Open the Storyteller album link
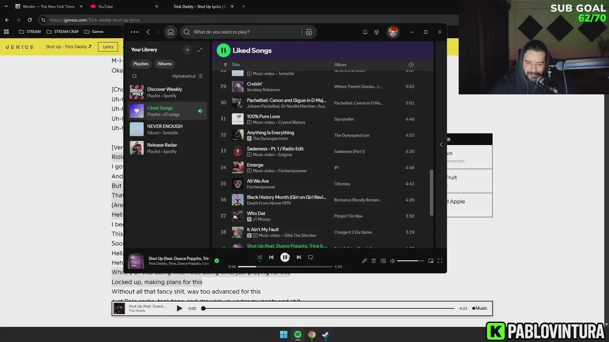The height and width of the screenshot is (342, 609). coord(344,119)
